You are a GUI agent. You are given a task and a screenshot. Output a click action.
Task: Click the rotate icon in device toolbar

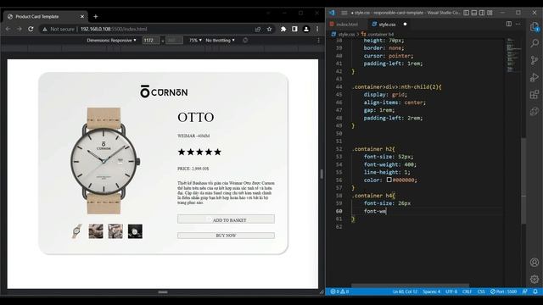tap(245, 40)
